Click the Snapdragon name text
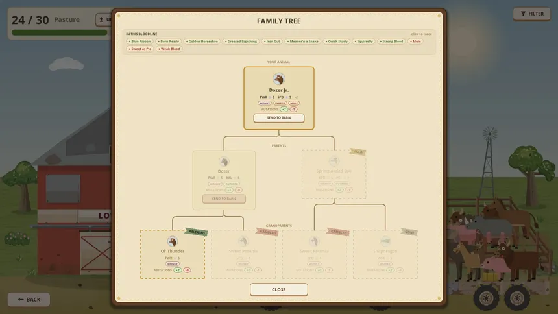Screen dimensions: 558x314 tap(385, 251)
